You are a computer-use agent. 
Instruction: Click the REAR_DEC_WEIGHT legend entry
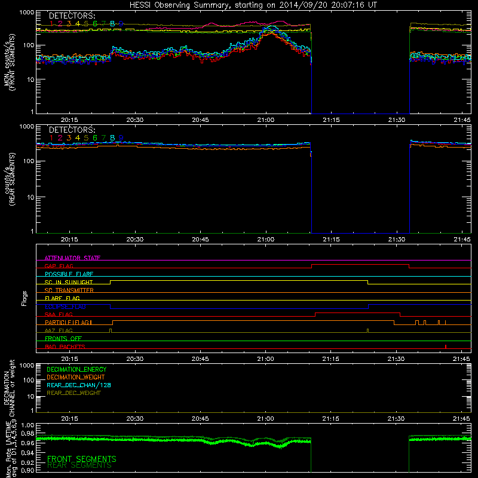[x=73, y=393]
